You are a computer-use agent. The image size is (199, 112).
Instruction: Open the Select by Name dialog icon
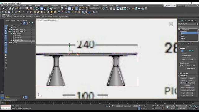click(x=31, y=9)
